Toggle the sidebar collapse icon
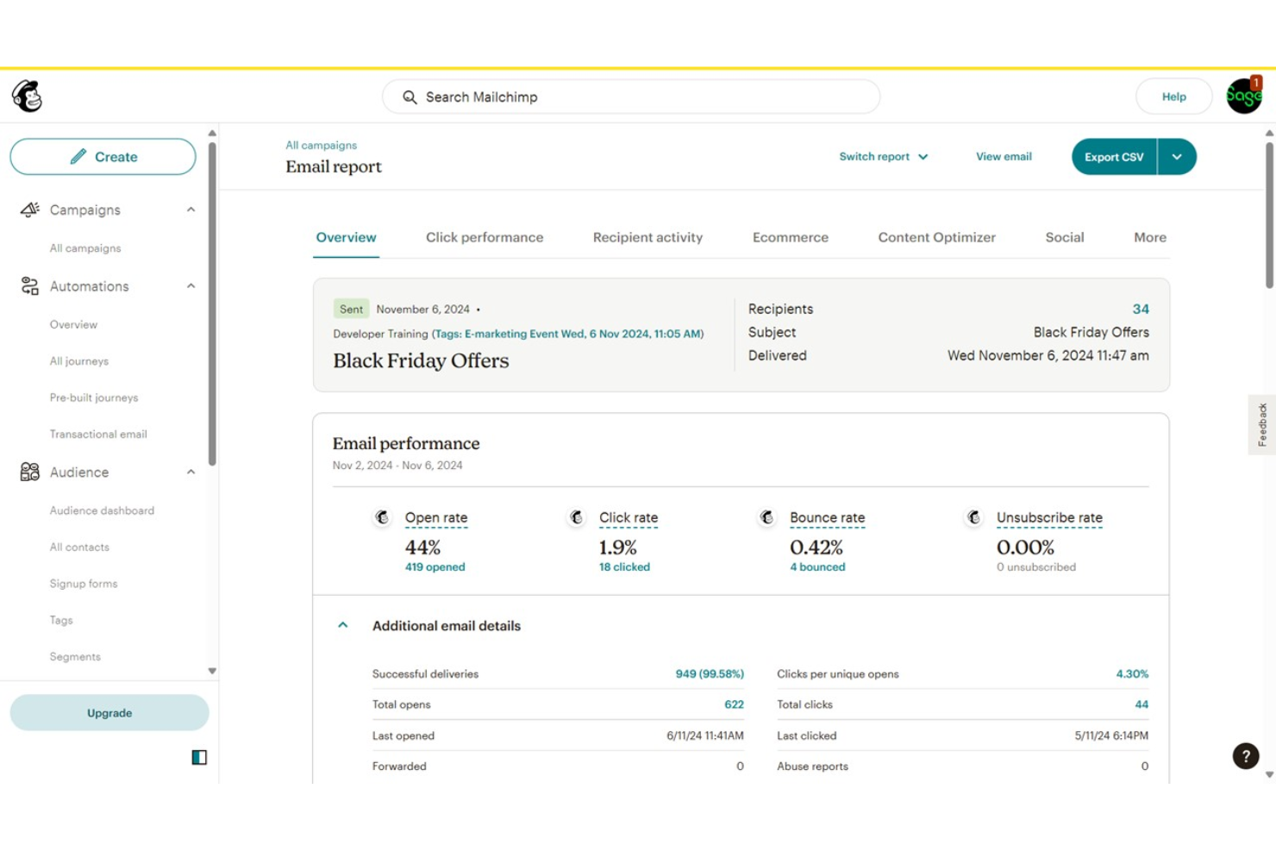Image resolution: width=1276 pixels, height=851 pixels. (x=198, y=757)
